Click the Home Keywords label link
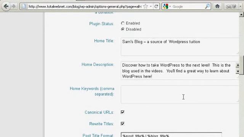 [92, 91]
